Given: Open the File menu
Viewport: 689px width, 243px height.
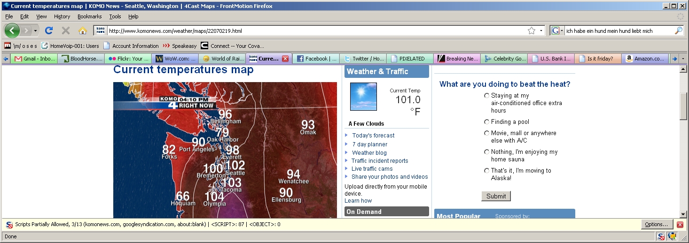Looking at the screenshot, I should pos(9,16).
